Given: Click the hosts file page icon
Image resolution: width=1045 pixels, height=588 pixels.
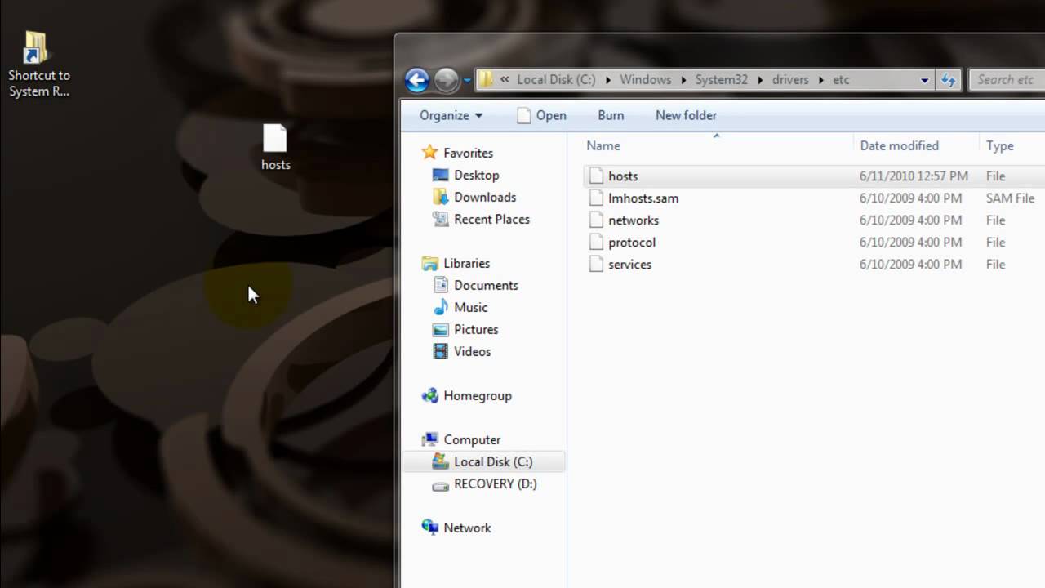Looking at the screenshot, I should point(595,176).
